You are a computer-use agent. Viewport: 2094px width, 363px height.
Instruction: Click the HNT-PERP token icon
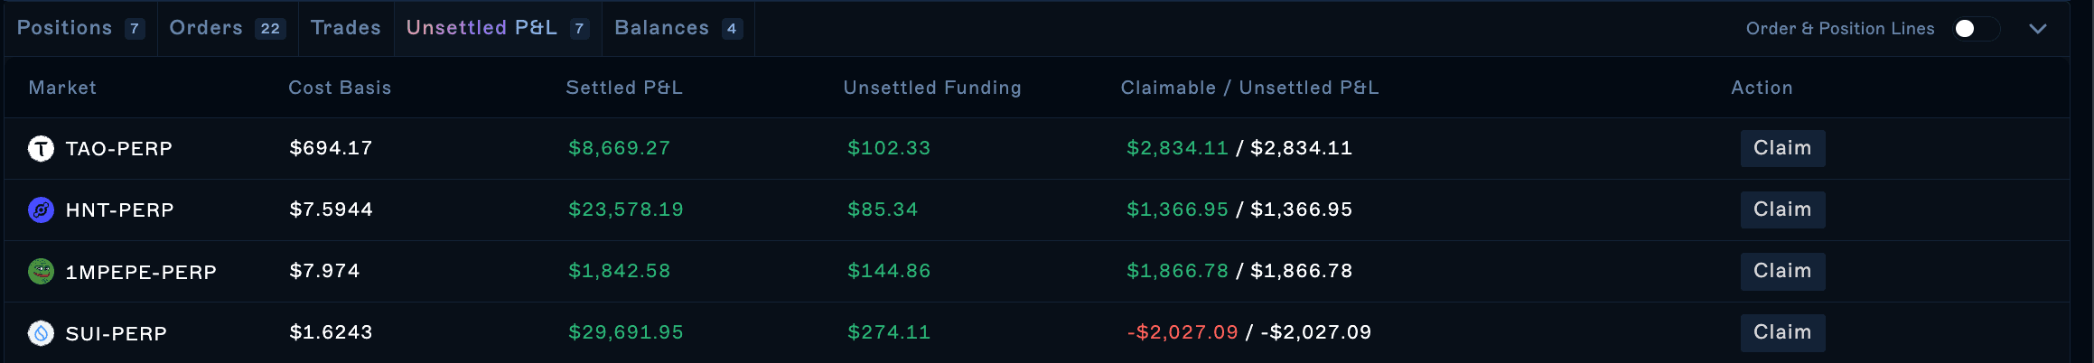[x=41, y=209]
